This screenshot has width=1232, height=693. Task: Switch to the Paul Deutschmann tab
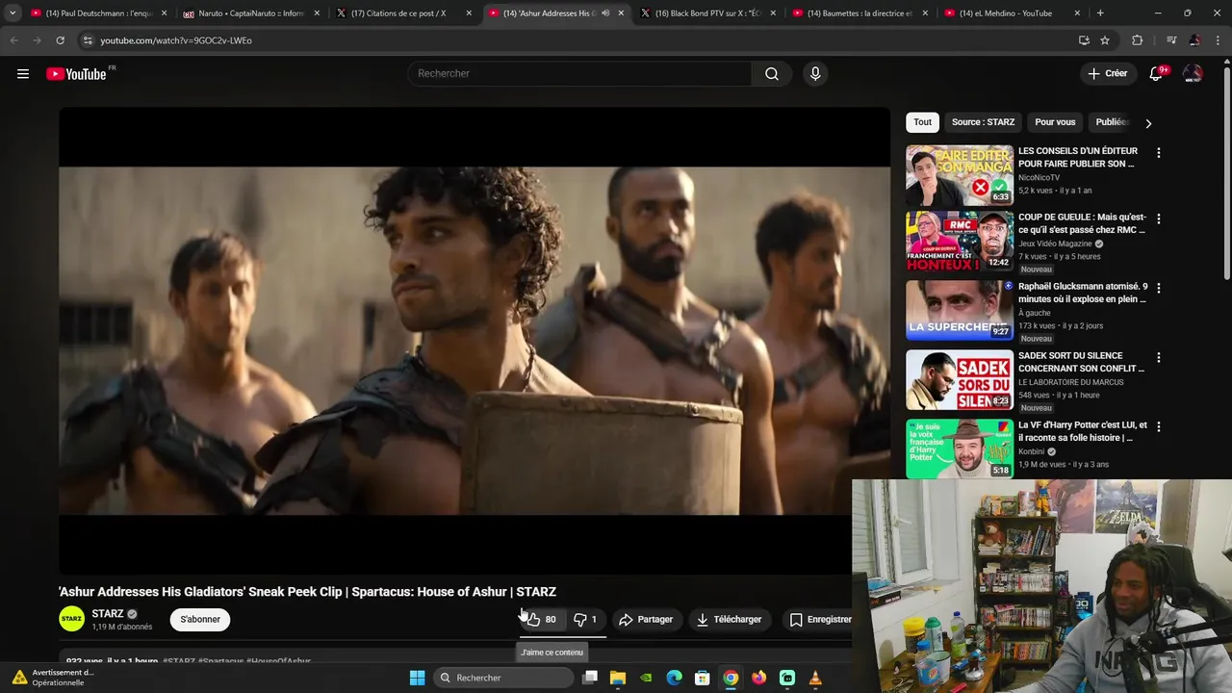97,13
